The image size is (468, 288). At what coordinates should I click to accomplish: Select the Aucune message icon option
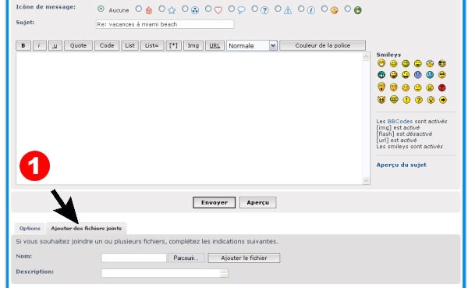pos(101,9)
